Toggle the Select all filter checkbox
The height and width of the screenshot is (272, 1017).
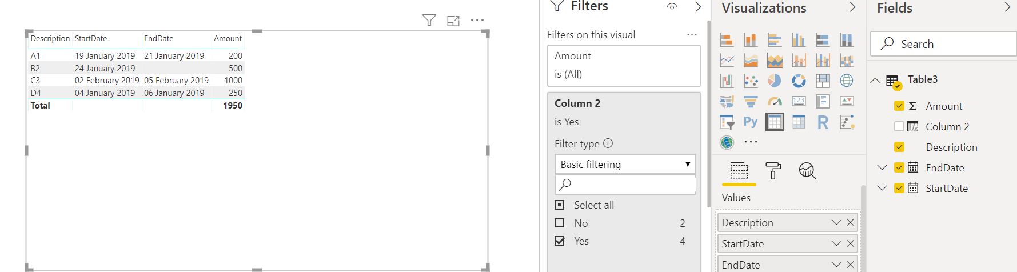[560, 205]
